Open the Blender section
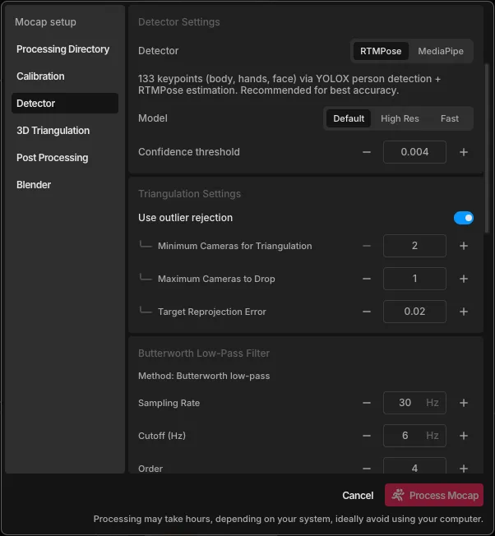The height and width of the screenshot is (536, 495). pos(65,185)
